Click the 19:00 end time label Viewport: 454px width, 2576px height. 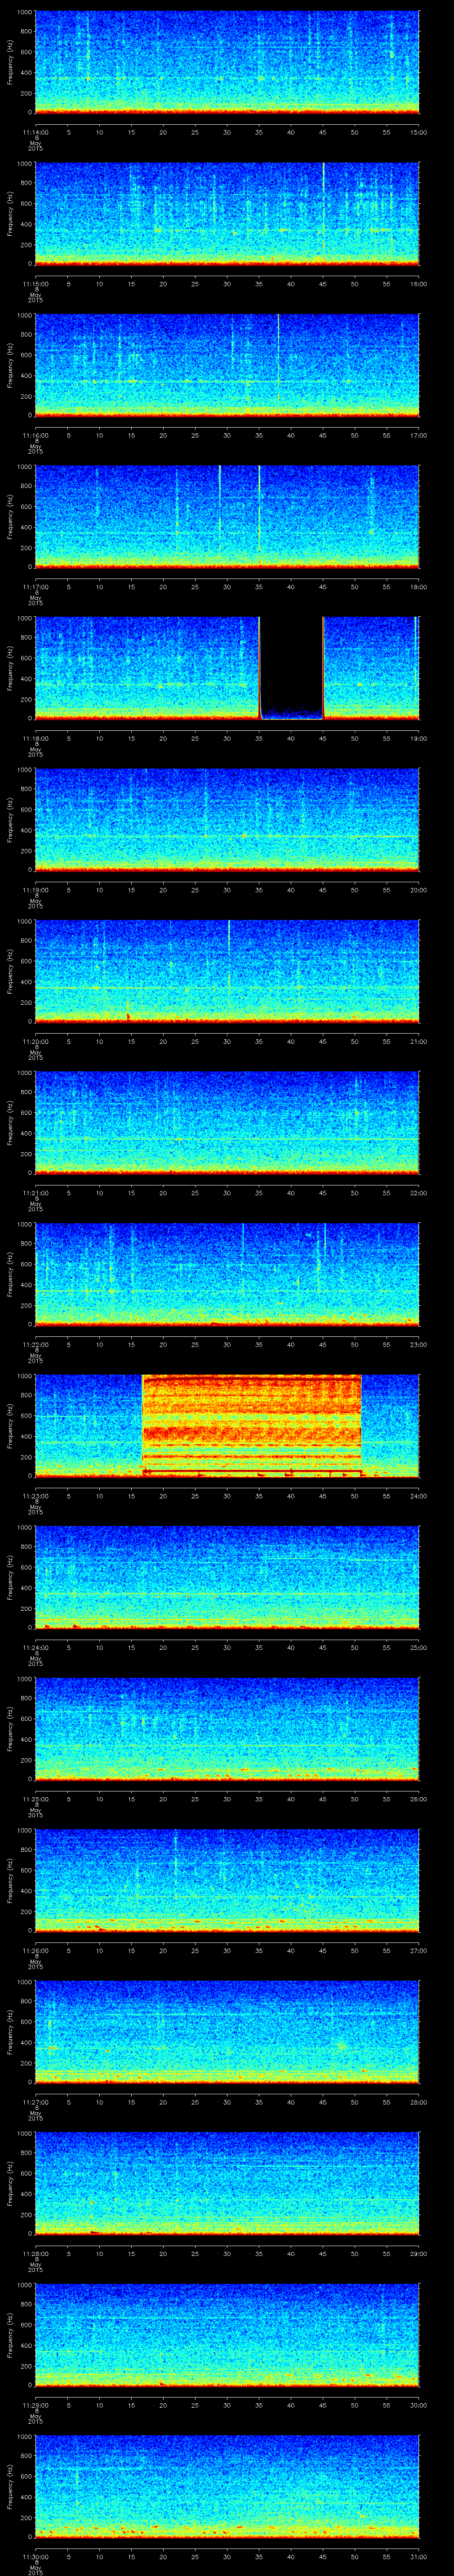418,738
